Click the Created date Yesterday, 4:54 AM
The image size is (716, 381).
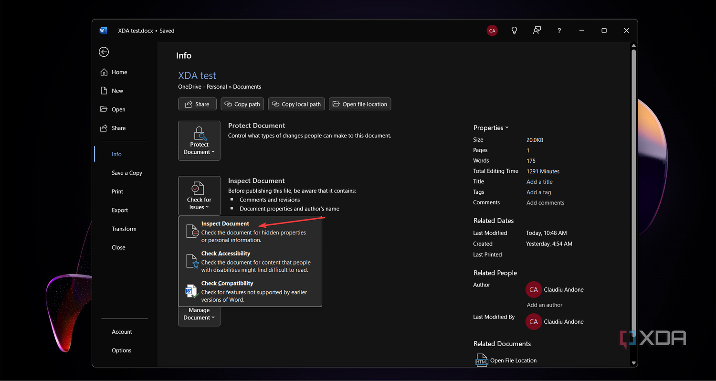549,243
